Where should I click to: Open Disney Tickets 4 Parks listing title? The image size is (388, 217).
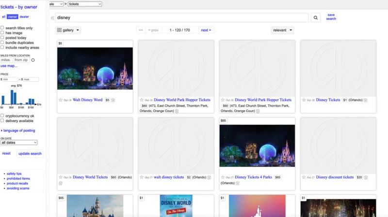point(253,177)
